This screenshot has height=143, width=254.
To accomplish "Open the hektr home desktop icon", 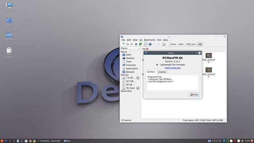I will (x=9, y=22).
